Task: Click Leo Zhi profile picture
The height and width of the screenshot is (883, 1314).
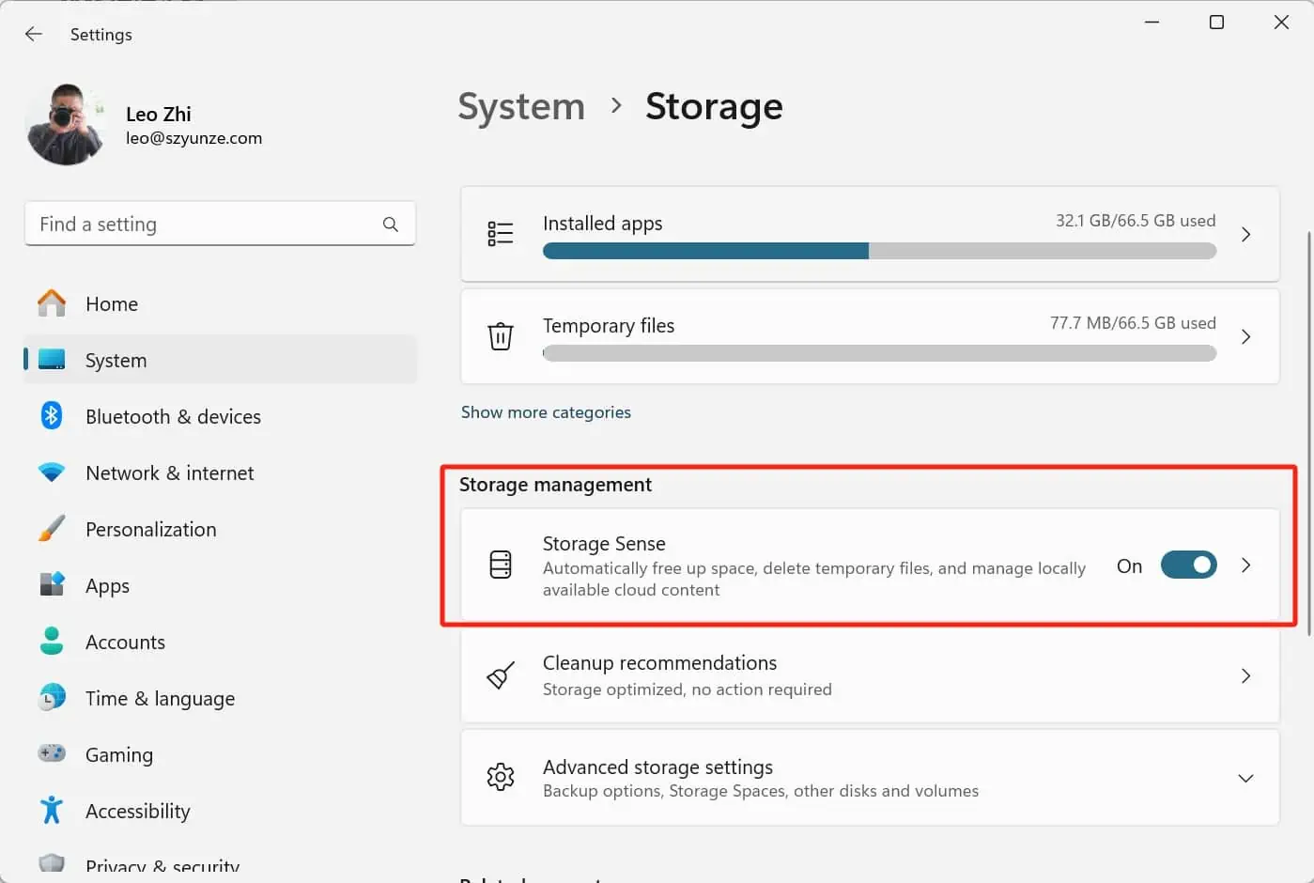Action: tap(66, 125)
